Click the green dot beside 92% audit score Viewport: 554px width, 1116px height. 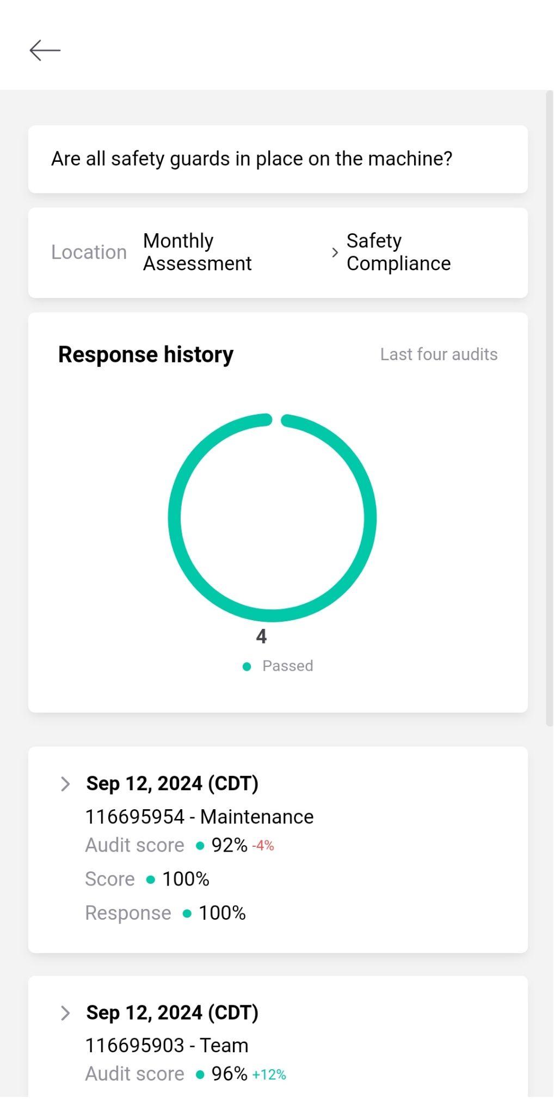point(200,846)
